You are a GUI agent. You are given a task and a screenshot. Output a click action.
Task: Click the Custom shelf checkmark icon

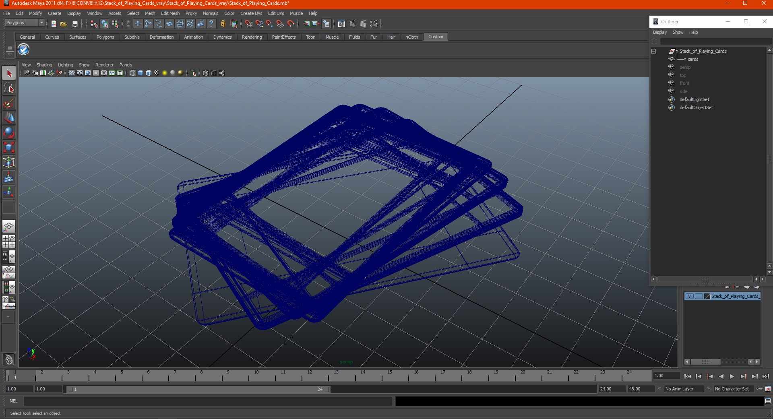pyautogui.click(x=24, y=50)
